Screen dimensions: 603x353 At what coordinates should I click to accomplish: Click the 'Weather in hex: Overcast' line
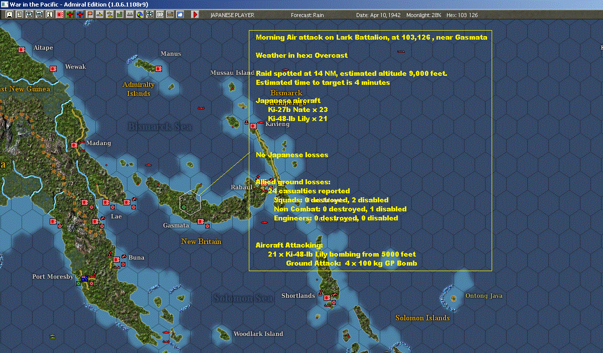301,55
